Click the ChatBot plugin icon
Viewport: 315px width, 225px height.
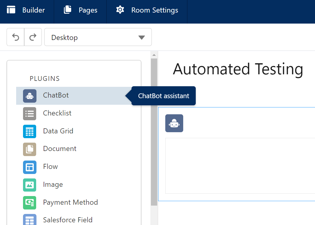[30, 96]
